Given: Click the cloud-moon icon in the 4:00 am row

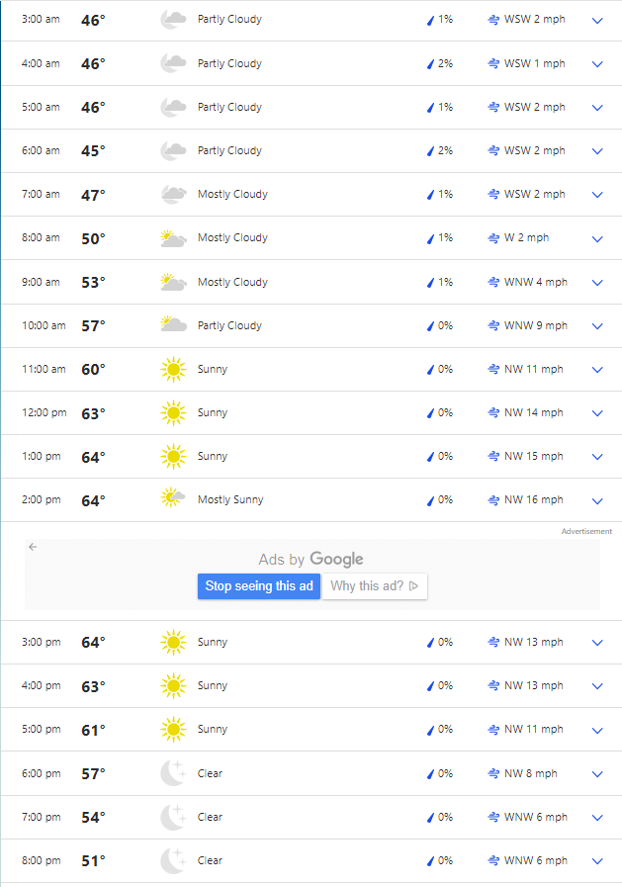Looking at the screenshot, I should tap(173, 62).
